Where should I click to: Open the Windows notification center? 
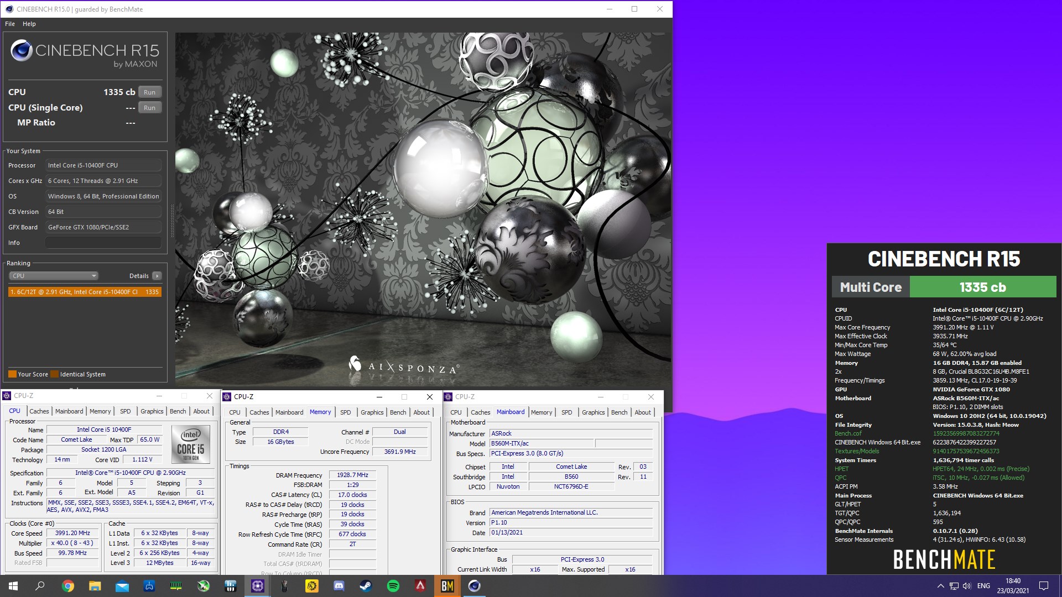1044,586
